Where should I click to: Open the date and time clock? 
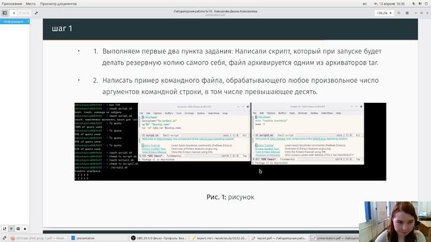(x=389, y=3)
